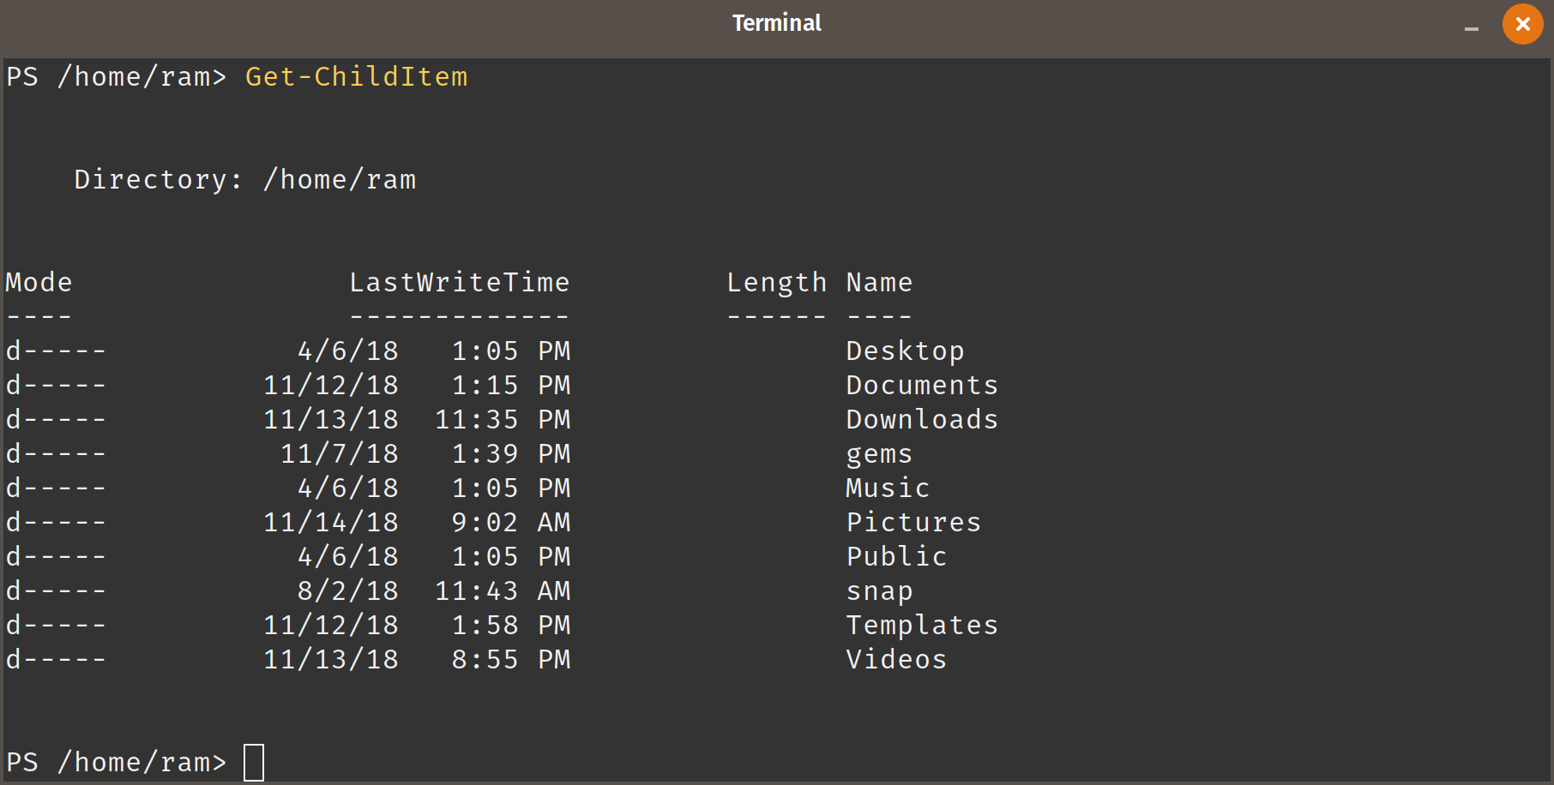Image resolution: width=1554 pixels, height=785 pixels.
Task: Select the Public directory name
Action: tap(897, 557)
